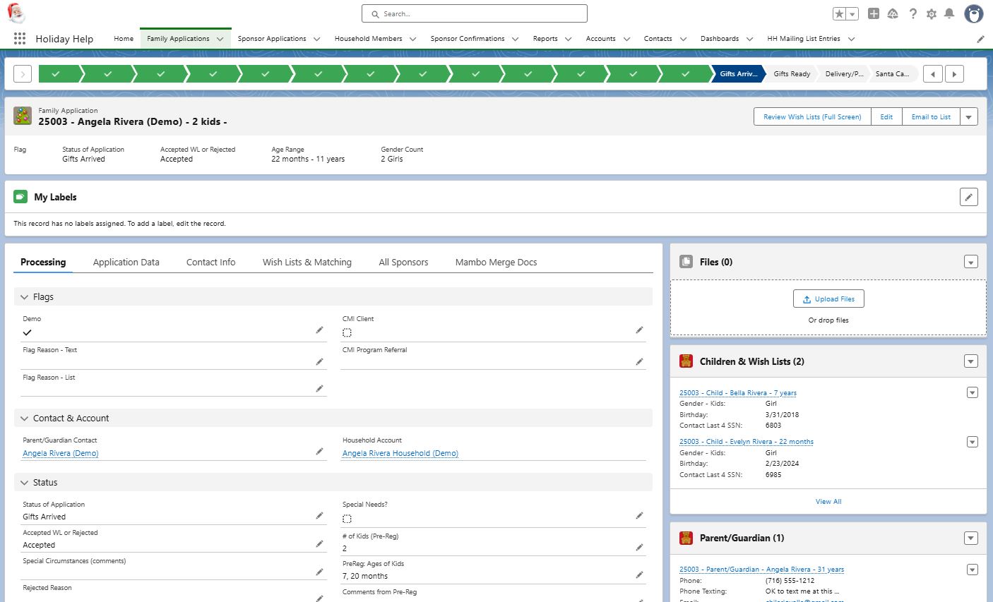Screen dimensions: 993x602
Task: Click the global actions plus icon
Action: click(874, 14)
